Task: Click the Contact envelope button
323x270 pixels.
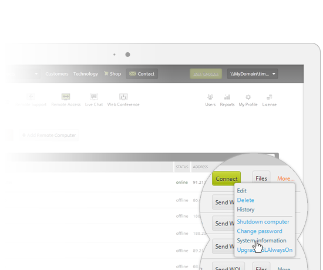Action: point(142,74)
